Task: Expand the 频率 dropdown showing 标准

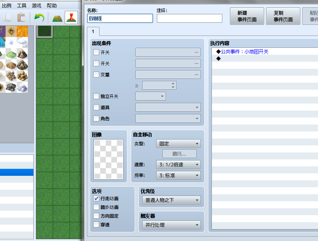Action: (x=178, y=175)
